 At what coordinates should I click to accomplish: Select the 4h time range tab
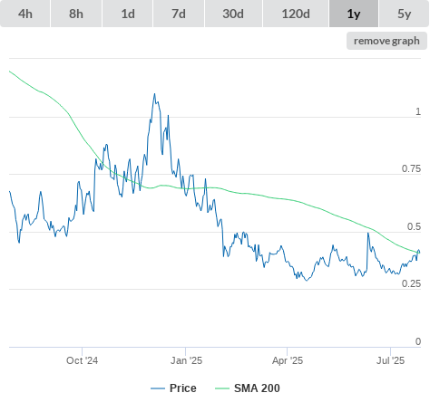25,14
